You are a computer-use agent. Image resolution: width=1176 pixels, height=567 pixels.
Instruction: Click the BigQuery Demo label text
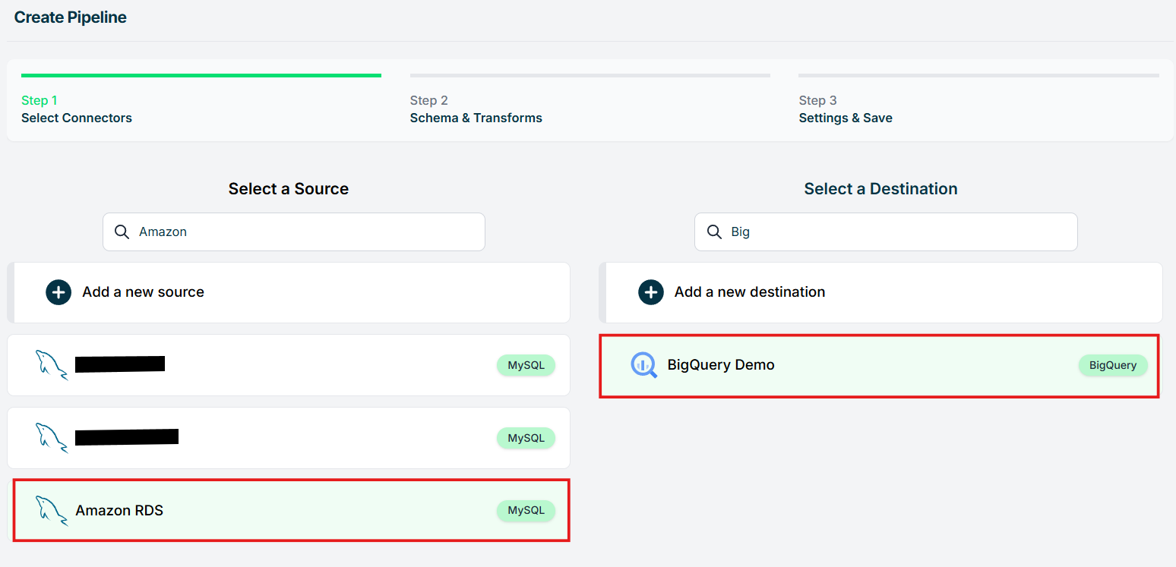coord(721,365)
